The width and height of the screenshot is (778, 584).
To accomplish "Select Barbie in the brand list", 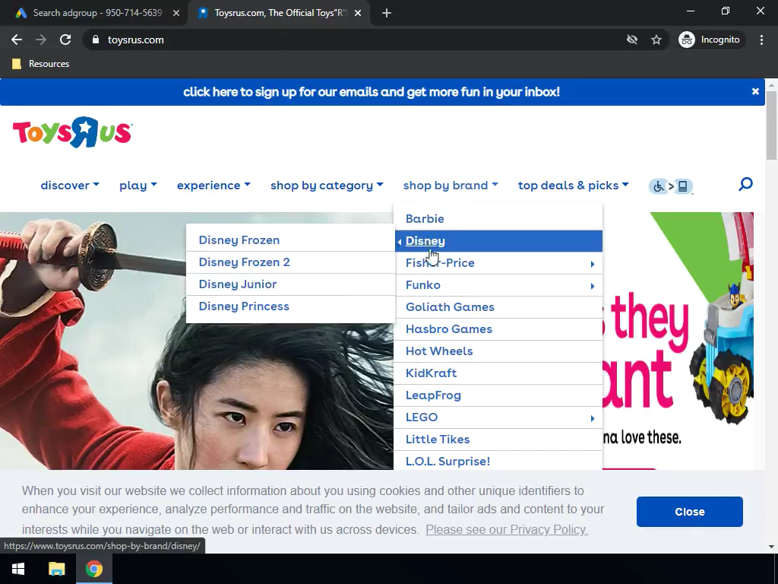I will pos(498,218).
